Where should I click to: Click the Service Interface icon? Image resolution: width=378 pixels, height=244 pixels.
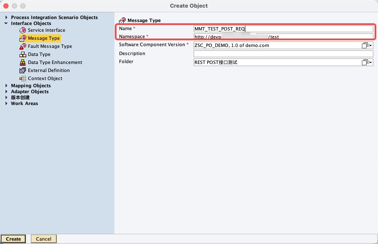[22, 30]
